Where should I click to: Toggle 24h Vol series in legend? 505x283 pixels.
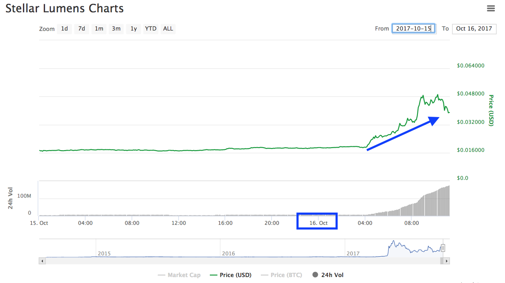[x=328, y=275]
